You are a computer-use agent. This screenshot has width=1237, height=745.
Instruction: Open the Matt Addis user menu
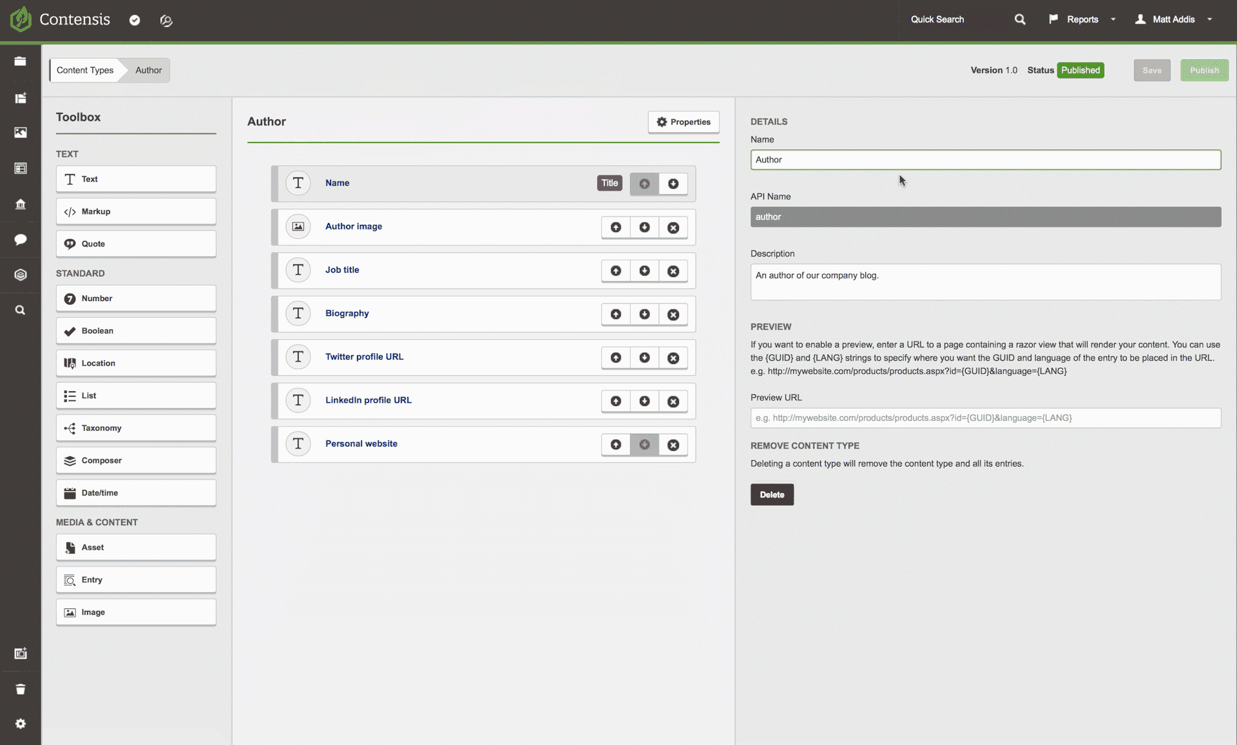[x=1174, y=19]
